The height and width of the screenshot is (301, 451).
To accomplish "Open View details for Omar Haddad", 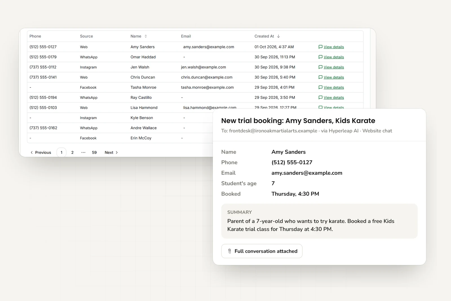I will (334, 57).
